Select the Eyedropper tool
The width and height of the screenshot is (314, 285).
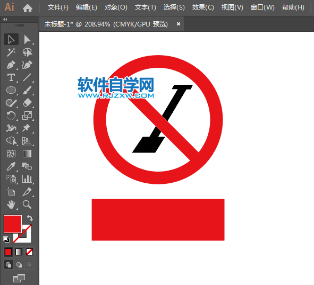point(11,166)
